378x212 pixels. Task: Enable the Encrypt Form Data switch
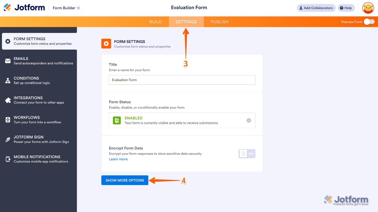[247, 154]
